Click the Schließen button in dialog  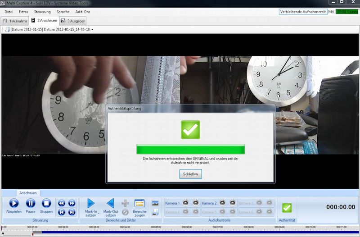190,174
